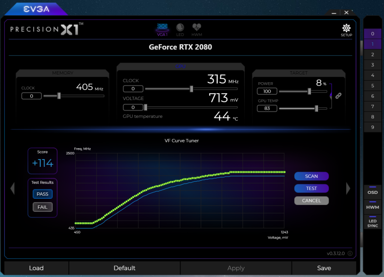Click the power target value field
This screenshot has width=384, height=277.
point(267,91)
